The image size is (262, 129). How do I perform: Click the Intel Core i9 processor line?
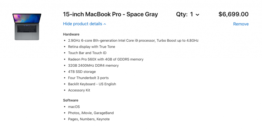pos(133,40)
